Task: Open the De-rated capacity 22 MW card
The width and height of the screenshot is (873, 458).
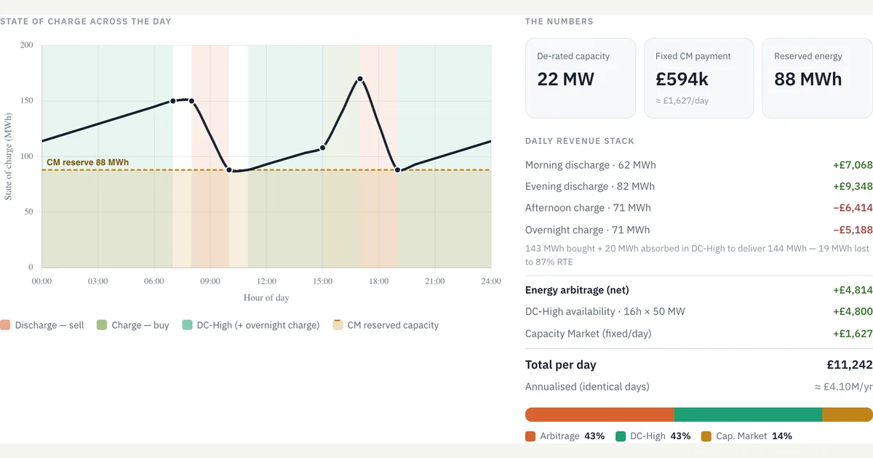Action: (x=581, y=79)
